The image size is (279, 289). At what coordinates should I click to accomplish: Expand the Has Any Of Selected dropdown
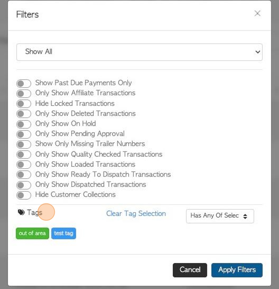[220, 216]
